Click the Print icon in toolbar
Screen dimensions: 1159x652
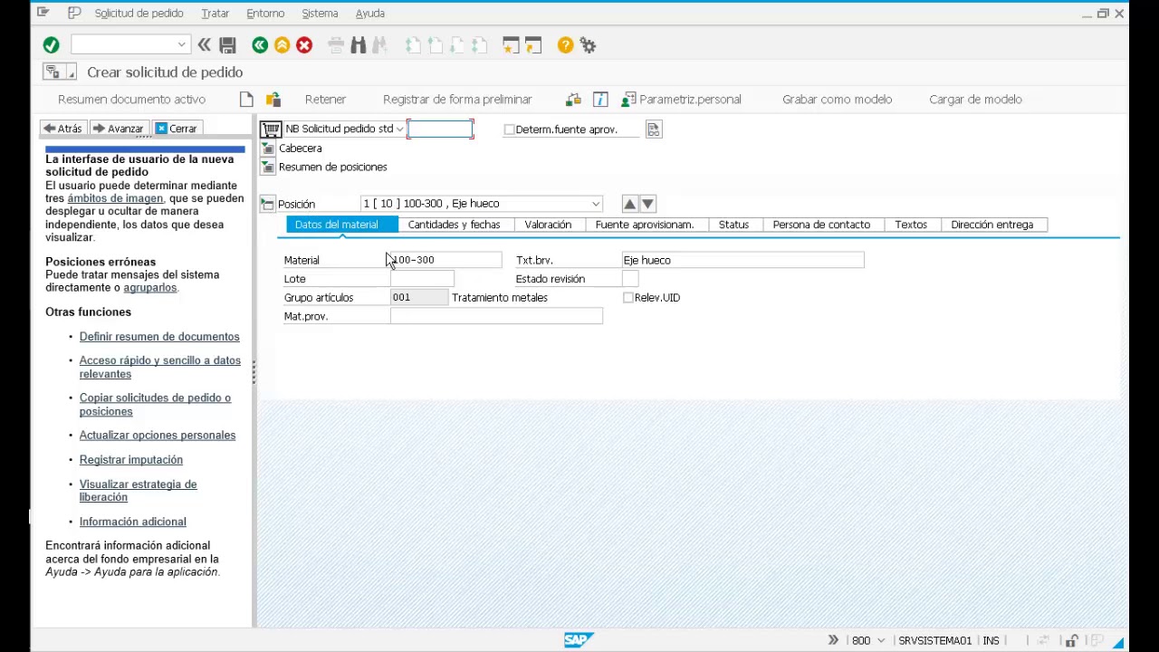[336, 45]
